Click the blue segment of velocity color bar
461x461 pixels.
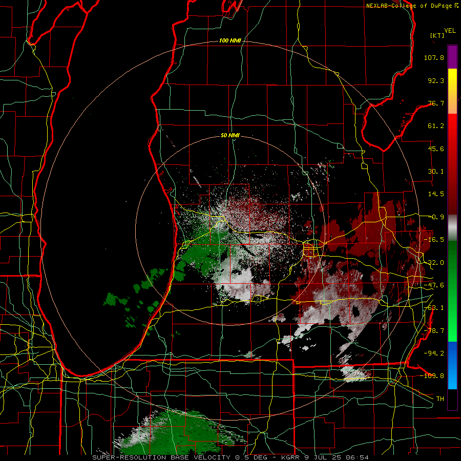tap(452, 365)
